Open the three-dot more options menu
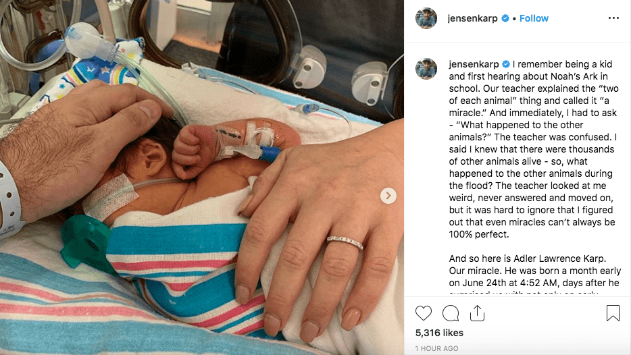The width and height of the screenshot is (631, 355). pos(613,18)
